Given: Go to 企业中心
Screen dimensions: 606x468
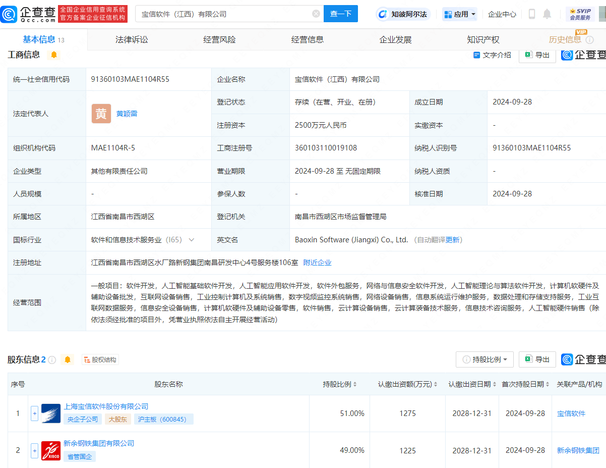Looking at the screenshot, I should [502, 14].
